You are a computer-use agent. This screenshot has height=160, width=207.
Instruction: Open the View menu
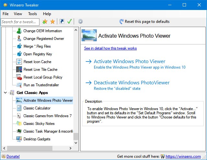click(18, 14)
